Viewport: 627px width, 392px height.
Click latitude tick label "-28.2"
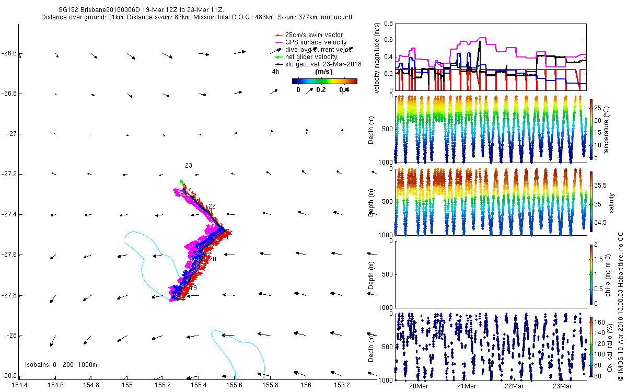[x=8, y=376]
